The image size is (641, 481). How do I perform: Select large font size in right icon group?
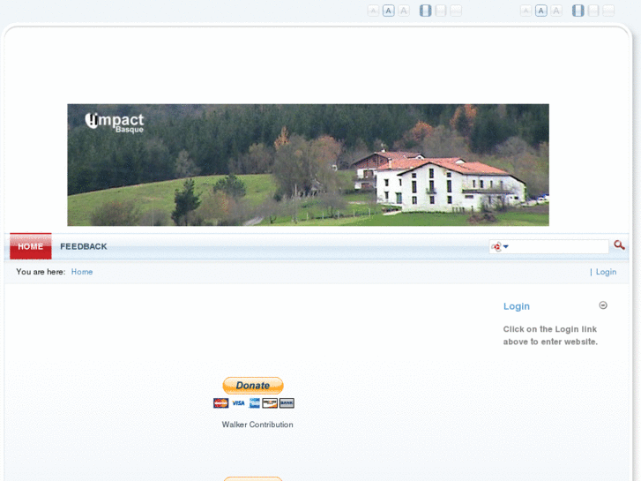pos(556,11)
